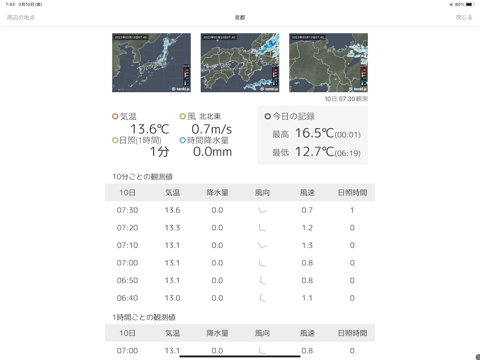This screenshot has height=360, width=480.
Task: Tap the 06:40 time cell
Action: (x=127, y=298)
